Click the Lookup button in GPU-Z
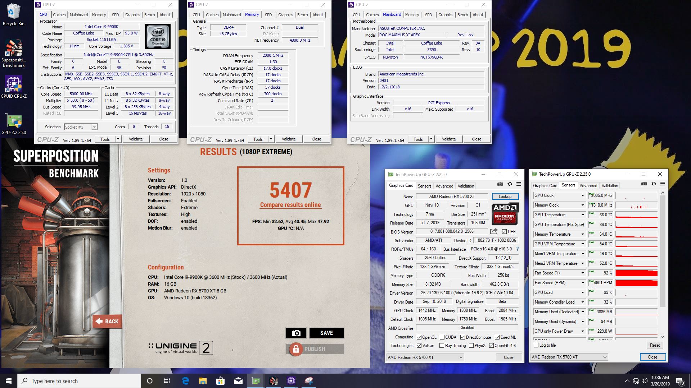 (x=505, y=197)
